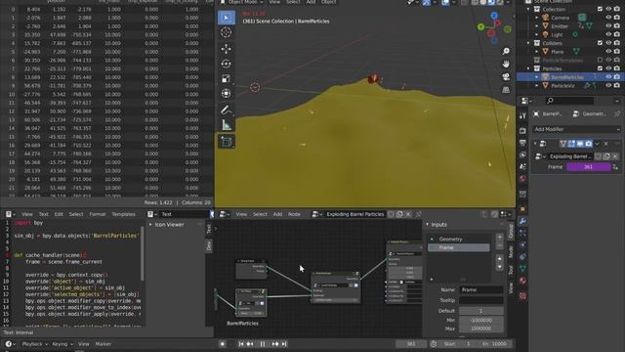The image size is (625, 352).
Task: Select the 3D Cursor tool
Action: point(226,32)
